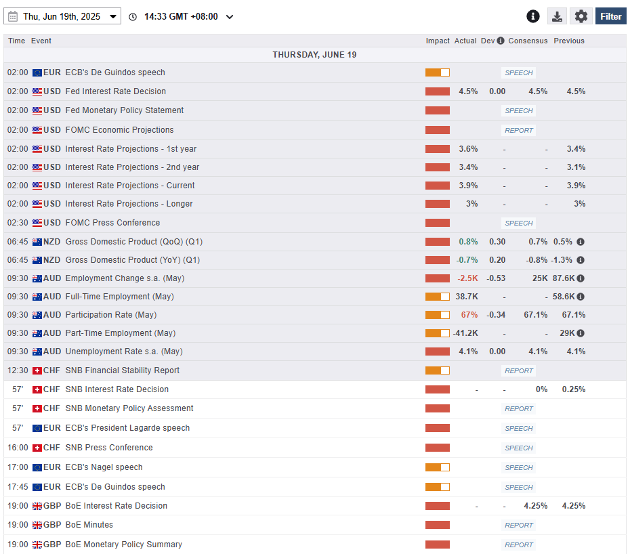Click info icon next to NZD GDP YoY previous
The image size is (630, 554).
(581, 260)
